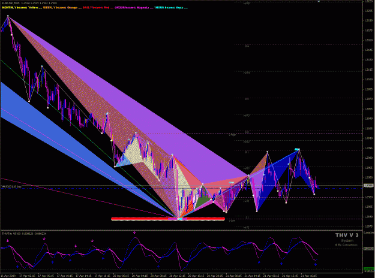Image resolution: width=375 pixels, height=278 pixels.
Task: Click the last blue up arrow in indicator
Action: 316,264
